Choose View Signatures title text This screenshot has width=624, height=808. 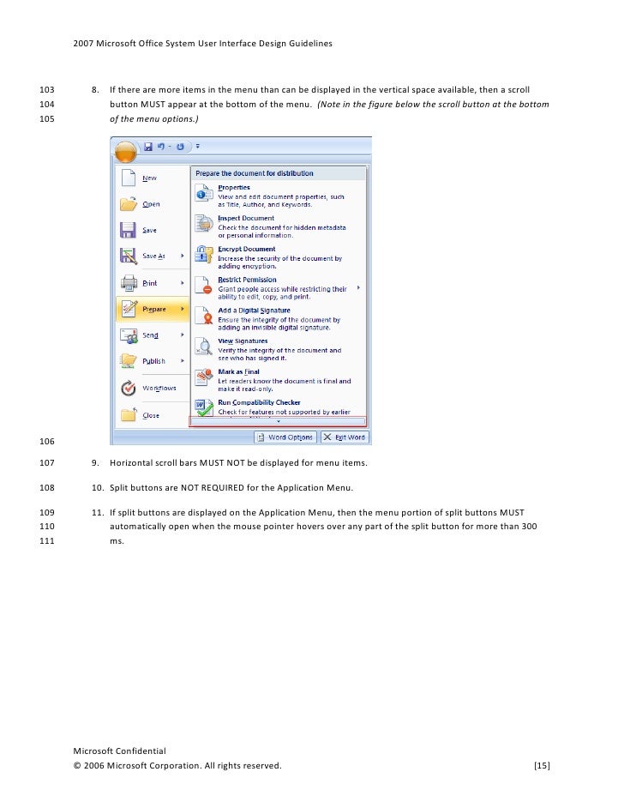243,341
